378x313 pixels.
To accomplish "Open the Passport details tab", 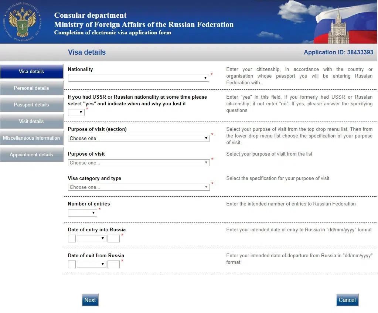I will coord(31,105).
